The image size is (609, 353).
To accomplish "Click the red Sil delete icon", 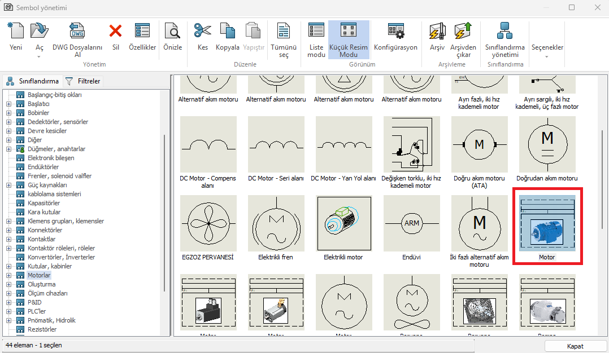I will [x=115, y=32].
